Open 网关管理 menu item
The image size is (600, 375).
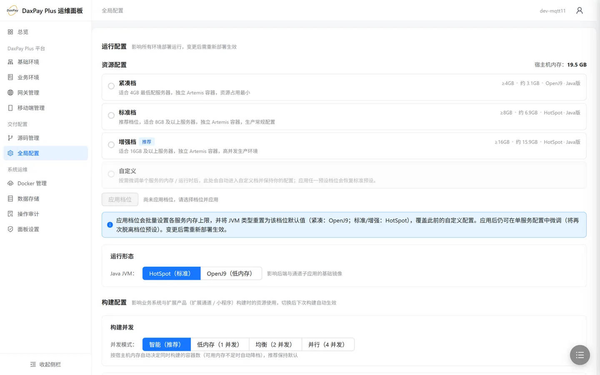46,92
